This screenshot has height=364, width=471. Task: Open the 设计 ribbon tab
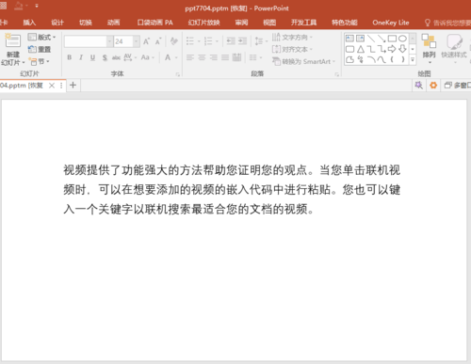click(57, 23)
